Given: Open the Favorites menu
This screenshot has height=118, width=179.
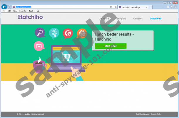Looking at the screenshot, I should coord(23,11).
